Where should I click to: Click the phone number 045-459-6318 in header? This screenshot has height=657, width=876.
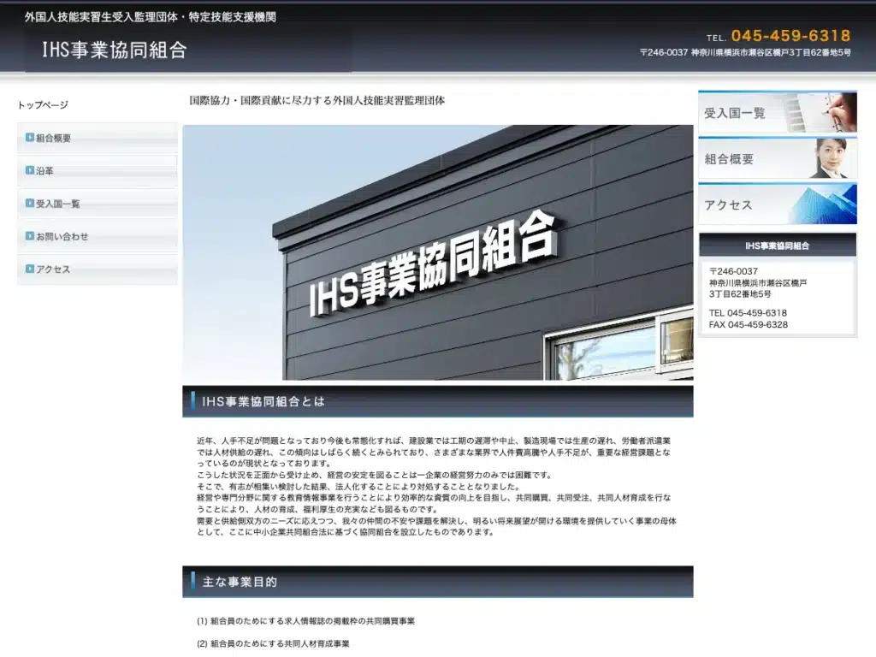point(790,36)
